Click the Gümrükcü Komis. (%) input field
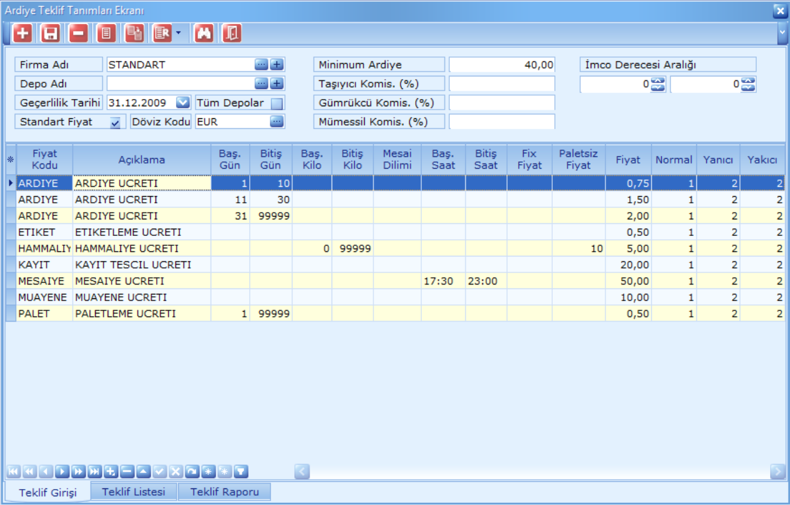This screenshot has width=790, height=505. [x=502, y=103]
